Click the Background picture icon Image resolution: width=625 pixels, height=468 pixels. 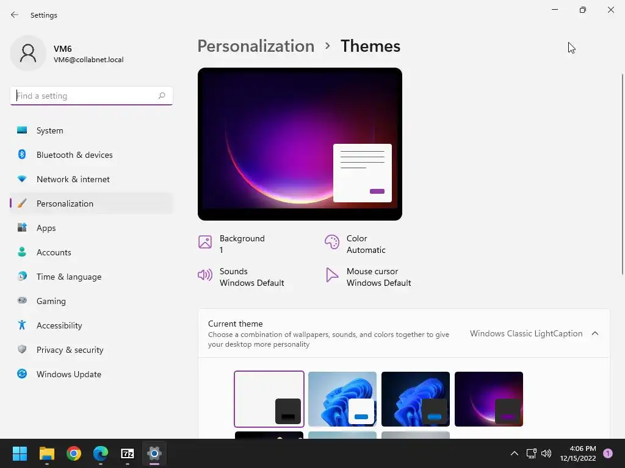[x=205, y=241]
